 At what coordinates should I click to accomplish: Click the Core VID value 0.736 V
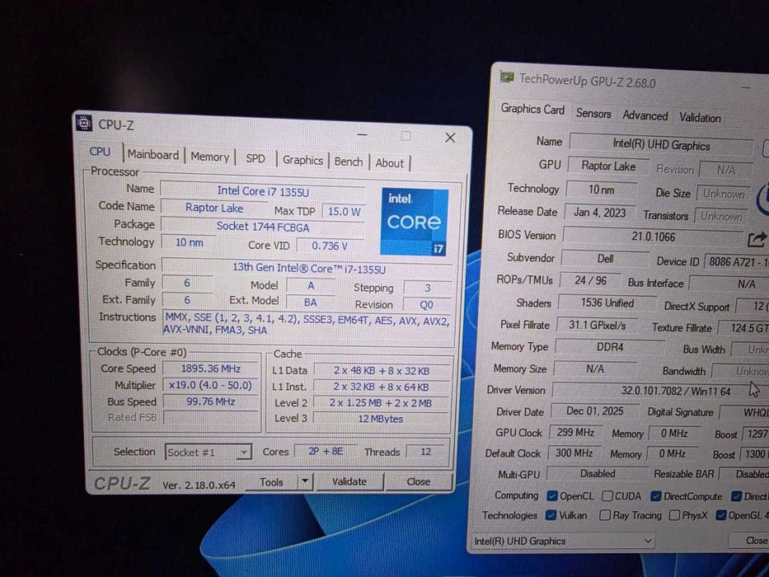tap(330, 246)
